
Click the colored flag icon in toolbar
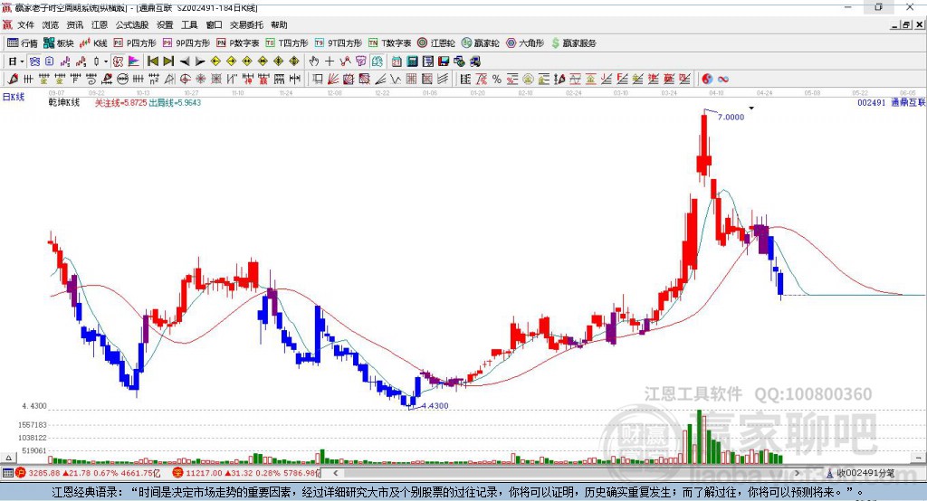(134, 61)
